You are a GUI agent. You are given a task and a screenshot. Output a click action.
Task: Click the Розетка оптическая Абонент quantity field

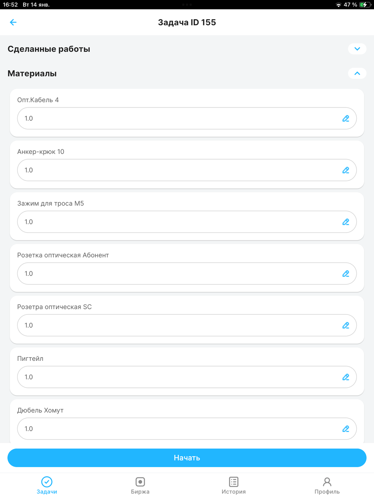pos(176,274)
